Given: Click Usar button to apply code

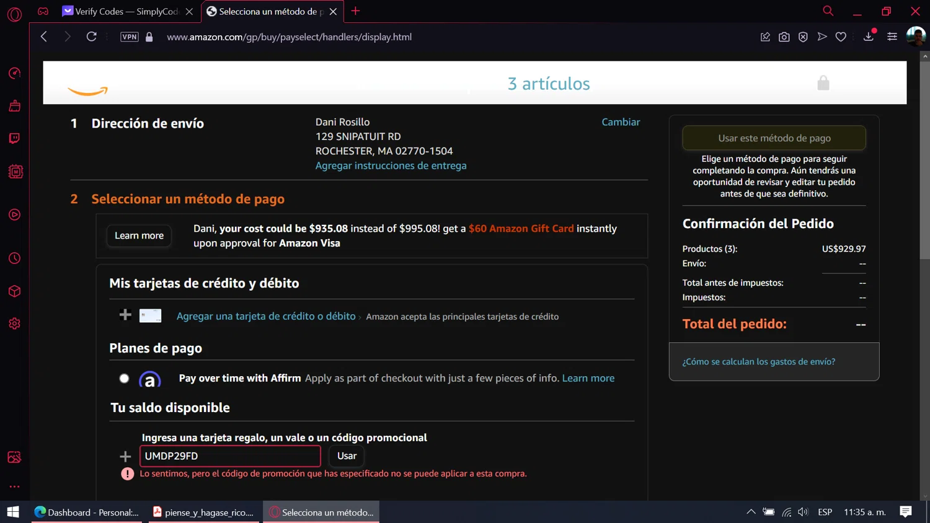Looking at the screenshot, I should click(347, 456).
